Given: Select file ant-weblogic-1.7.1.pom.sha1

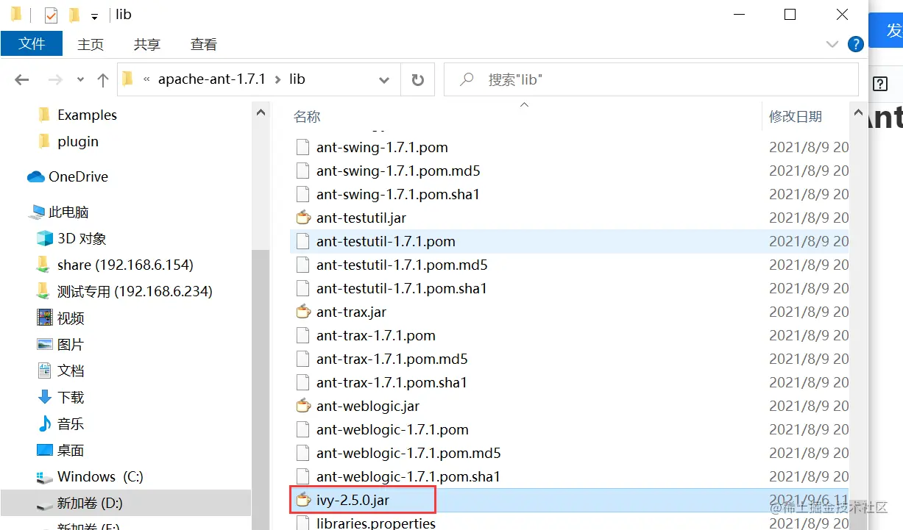Looking at the screenshot, I should [x=408, y=476].
